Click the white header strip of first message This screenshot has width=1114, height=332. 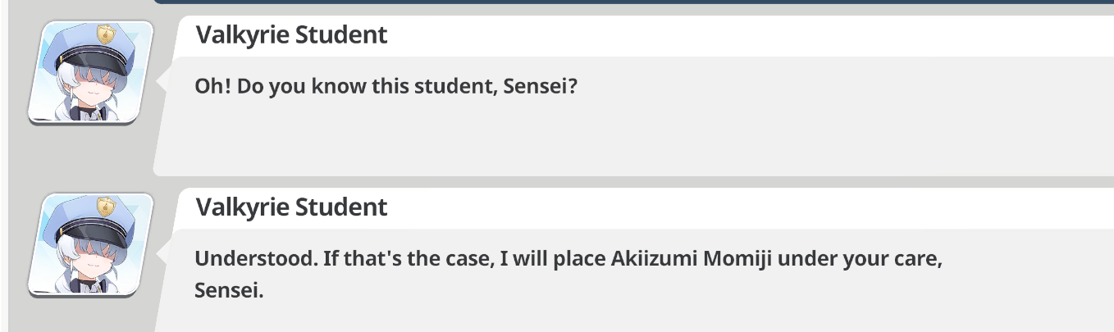tap(644, 36)
